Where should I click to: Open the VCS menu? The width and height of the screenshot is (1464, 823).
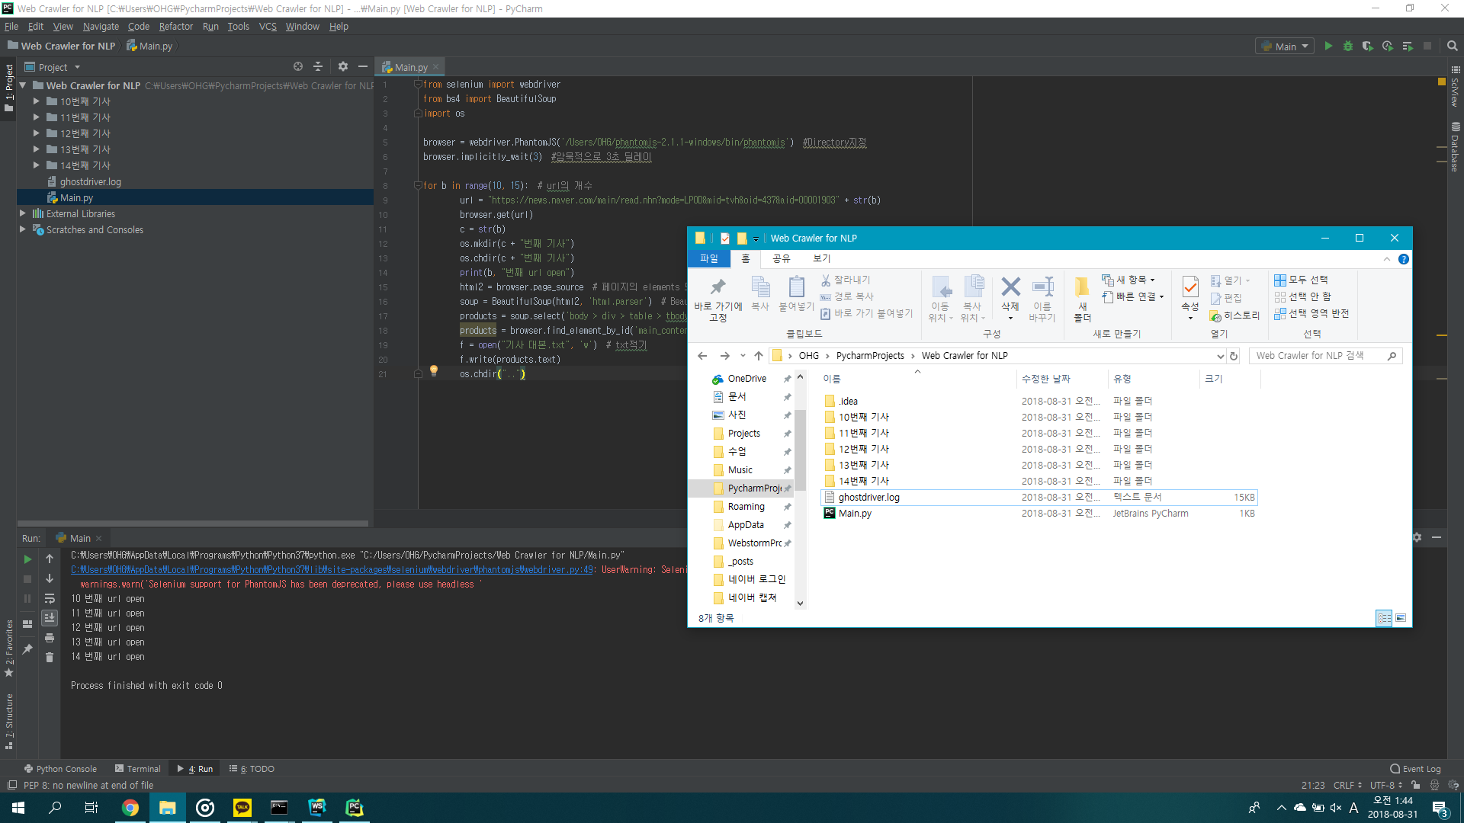[x=268, y=27]
